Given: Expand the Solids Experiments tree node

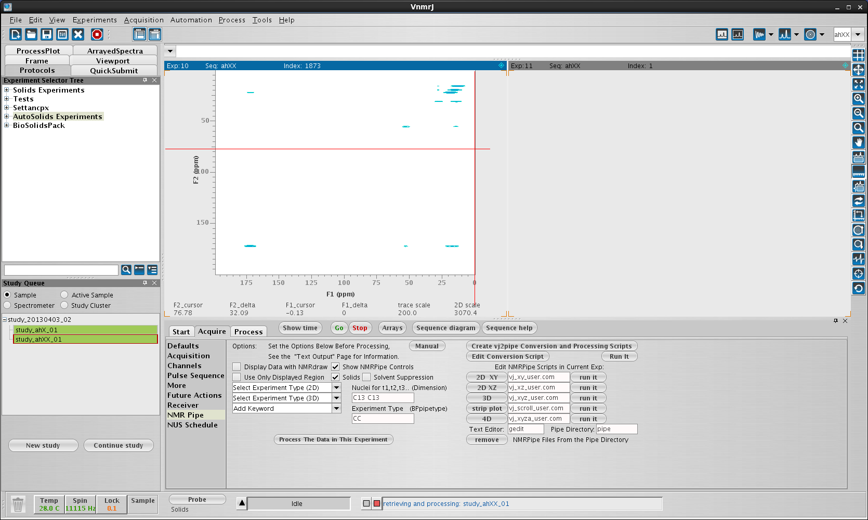Looking at the screenshot, I should point(7,90).
